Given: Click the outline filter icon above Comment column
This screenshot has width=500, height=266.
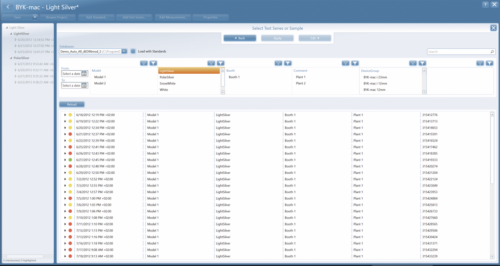Looking at the screenshot, I should point(346,63).
